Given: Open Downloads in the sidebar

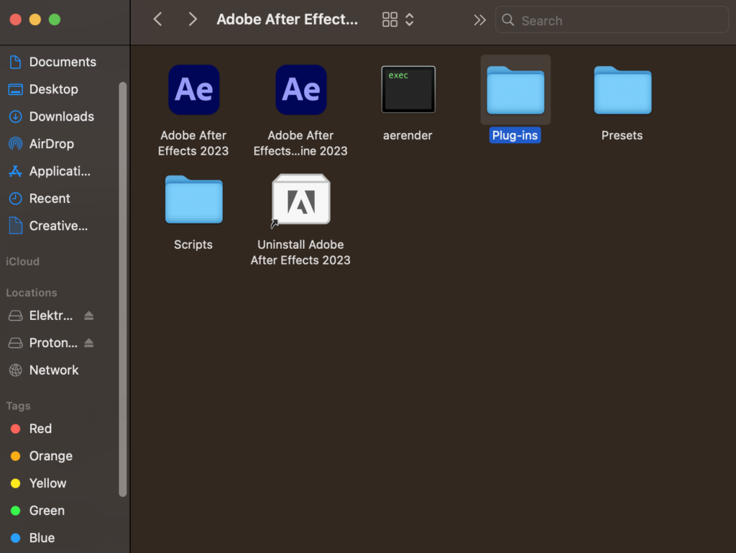Looking at the screenshot, I should (x=61, y=116).
